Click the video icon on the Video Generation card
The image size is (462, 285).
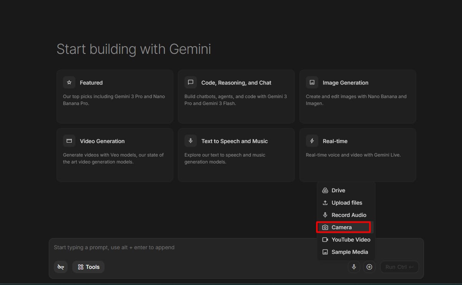(x=69, y=141)
